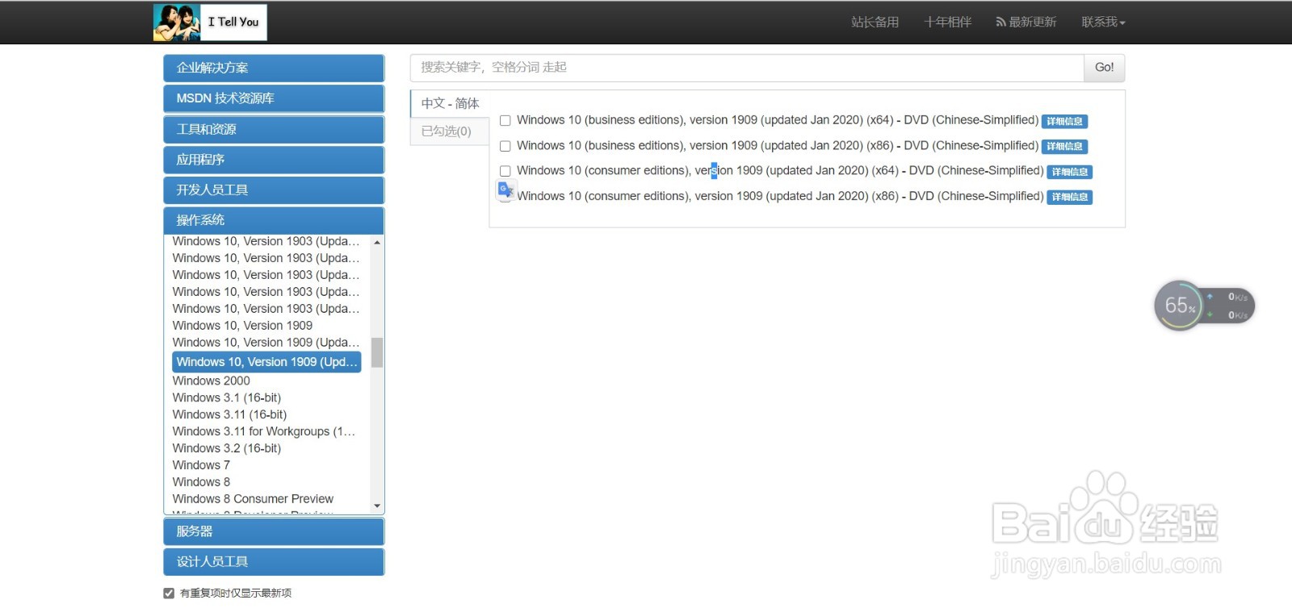Click the I Tell You site logo
This screenshot has width=1292, height=608.
coord(210,23)
